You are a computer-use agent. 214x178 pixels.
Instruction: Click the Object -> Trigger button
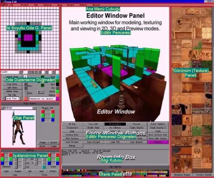tap(48, 146)
